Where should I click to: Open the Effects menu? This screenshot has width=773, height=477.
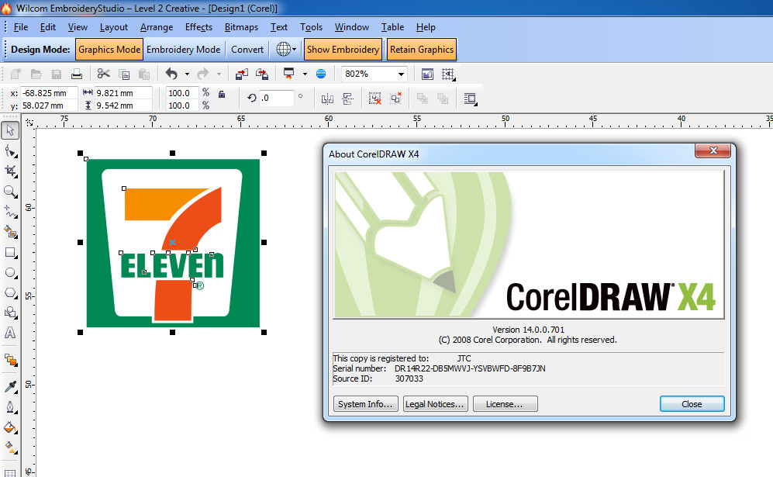coord(198,27)
